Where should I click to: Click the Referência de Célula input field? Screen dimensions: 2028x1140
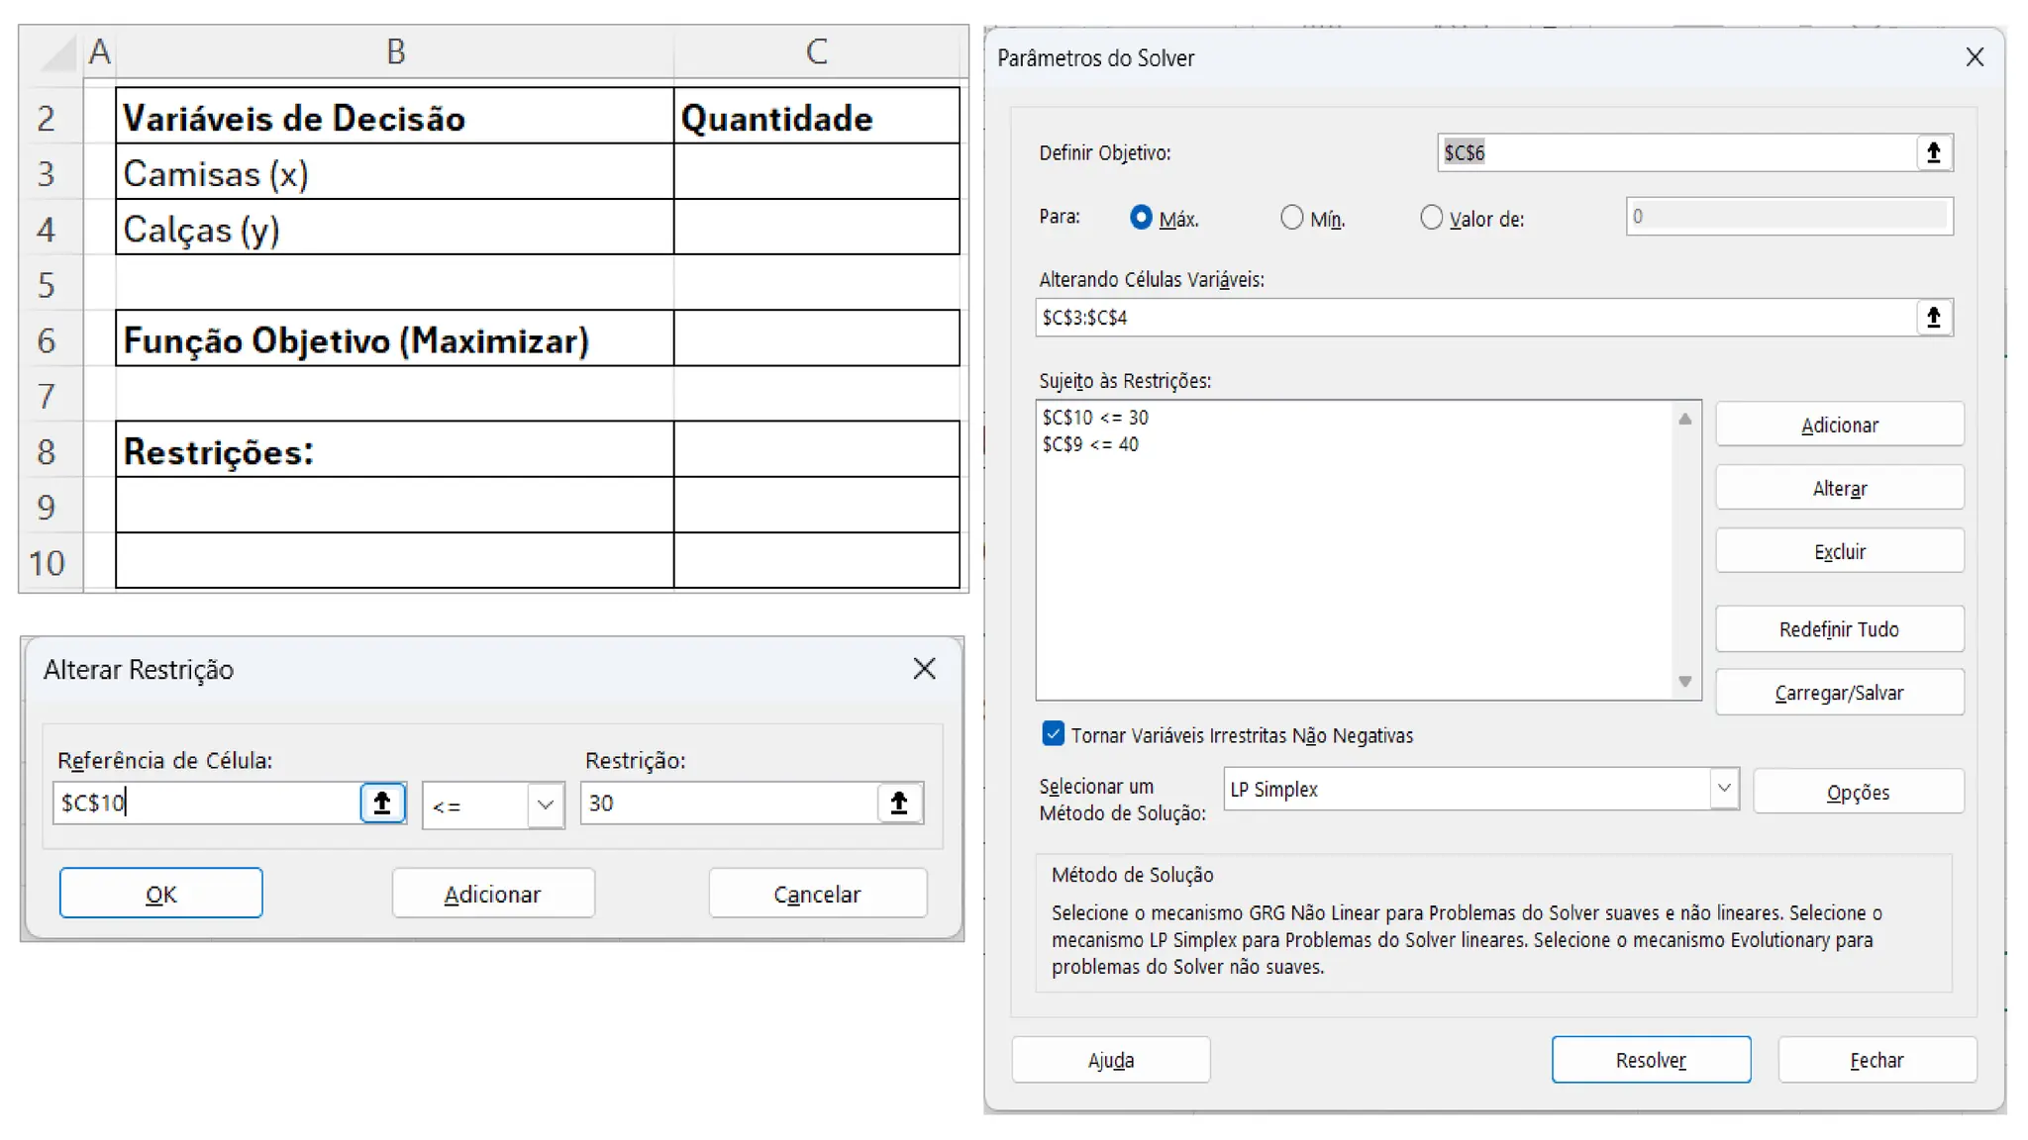click(x=206, y=803)
